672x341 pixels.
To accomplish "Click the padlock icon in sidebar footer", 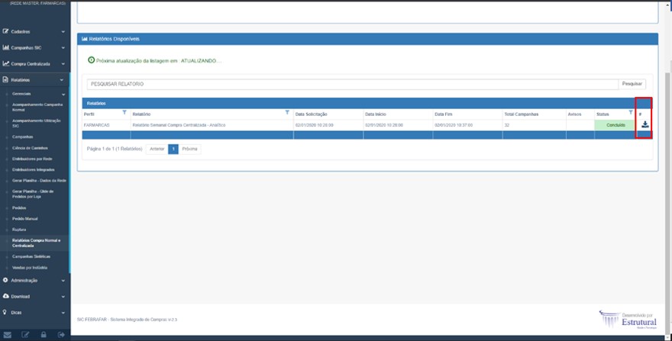I will point(43,334).
